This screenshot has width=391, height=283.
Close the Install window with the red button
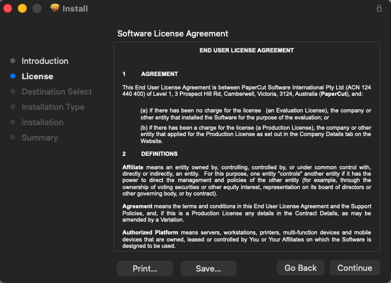click(x=8, y=8)
